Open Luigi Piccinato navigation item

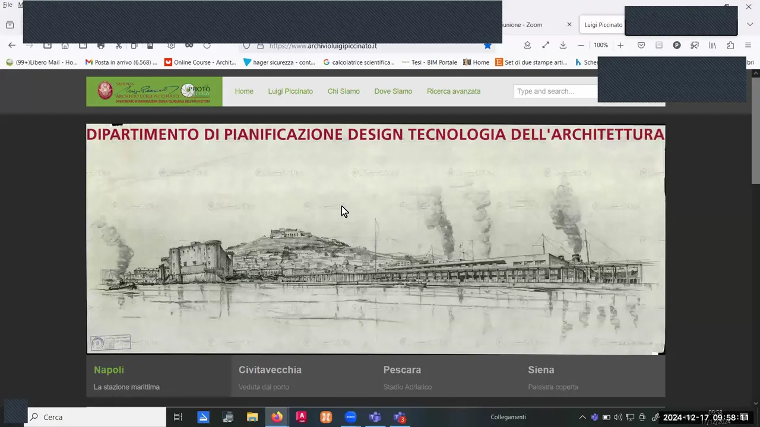(x=290, y=91)
